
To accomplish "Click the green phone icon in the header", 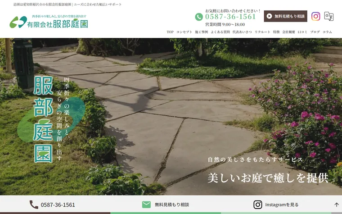I will [199, 17].
